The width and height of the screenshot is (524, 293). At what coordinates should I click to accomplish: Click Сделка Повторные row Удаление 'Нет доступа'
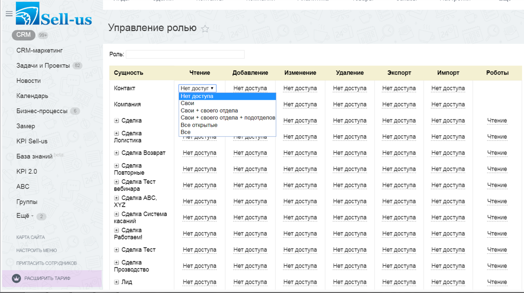pos(350,169)
